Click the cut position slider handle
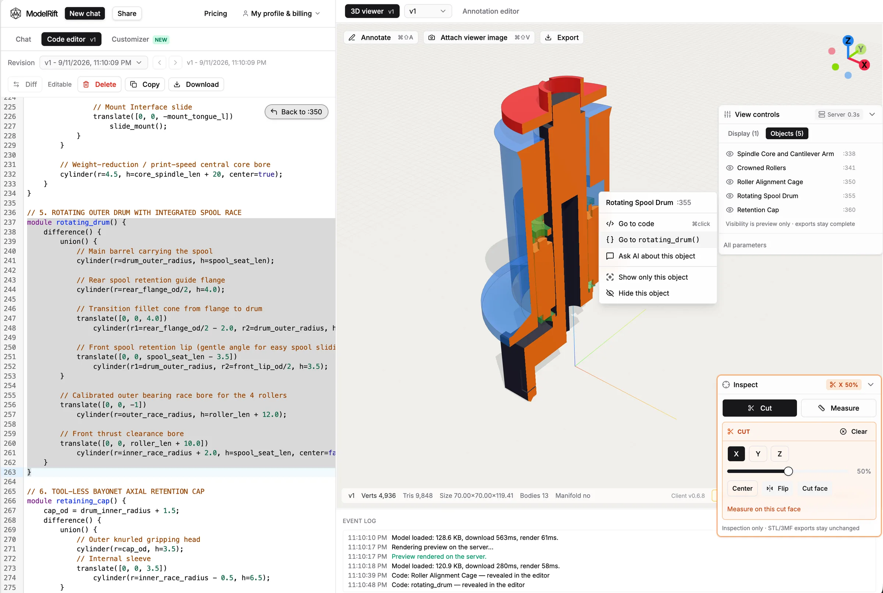The width and height of the screenshot is (883, 593). click(x=788, y=471)
